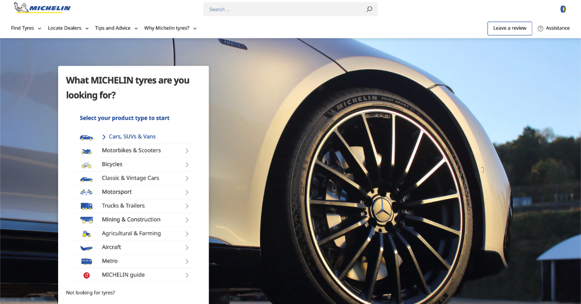This screenshot has height=304, width=581.
Task: Click the 'Not looking for tyres?' text
Action: click(x=90, y=292)
